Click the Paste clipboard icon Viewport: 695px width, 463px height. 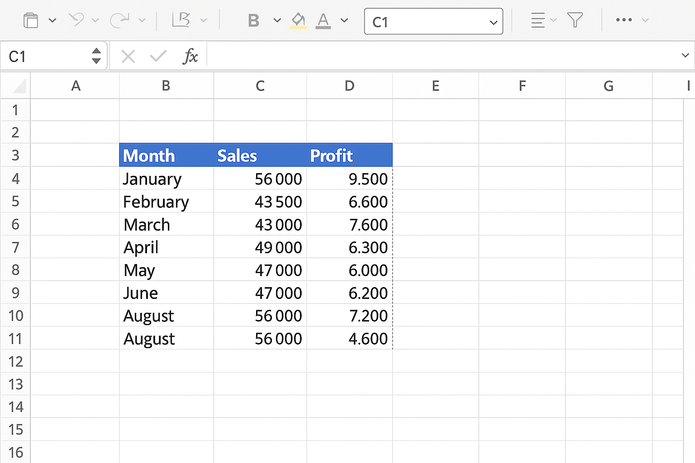tap(30, 20)
